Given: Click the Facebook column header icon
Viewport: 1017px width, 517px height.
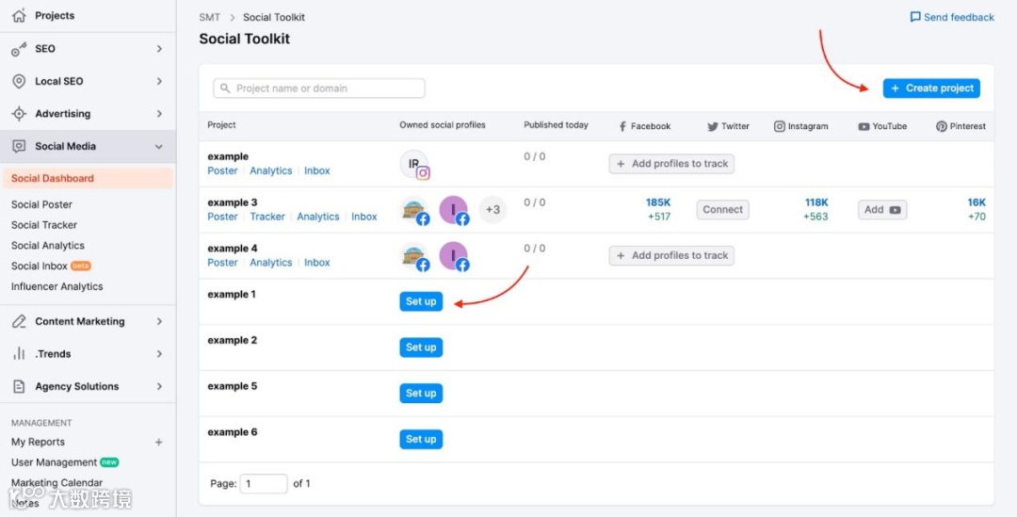Looking at the screenshot, I should tap(622, 126).
